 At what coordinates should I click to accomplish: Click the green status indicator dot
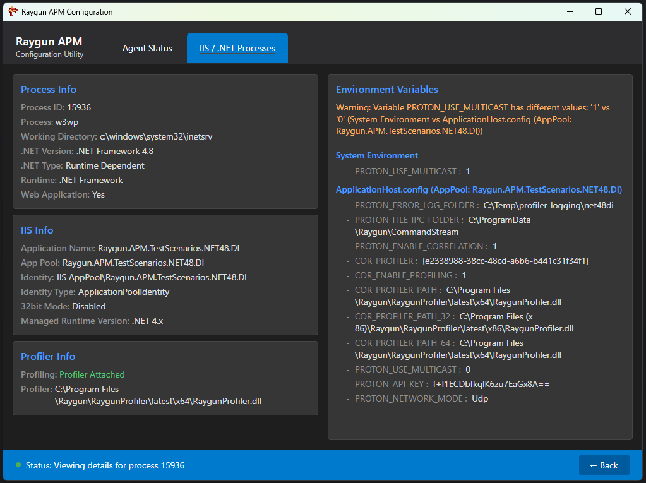click(18, 465)
